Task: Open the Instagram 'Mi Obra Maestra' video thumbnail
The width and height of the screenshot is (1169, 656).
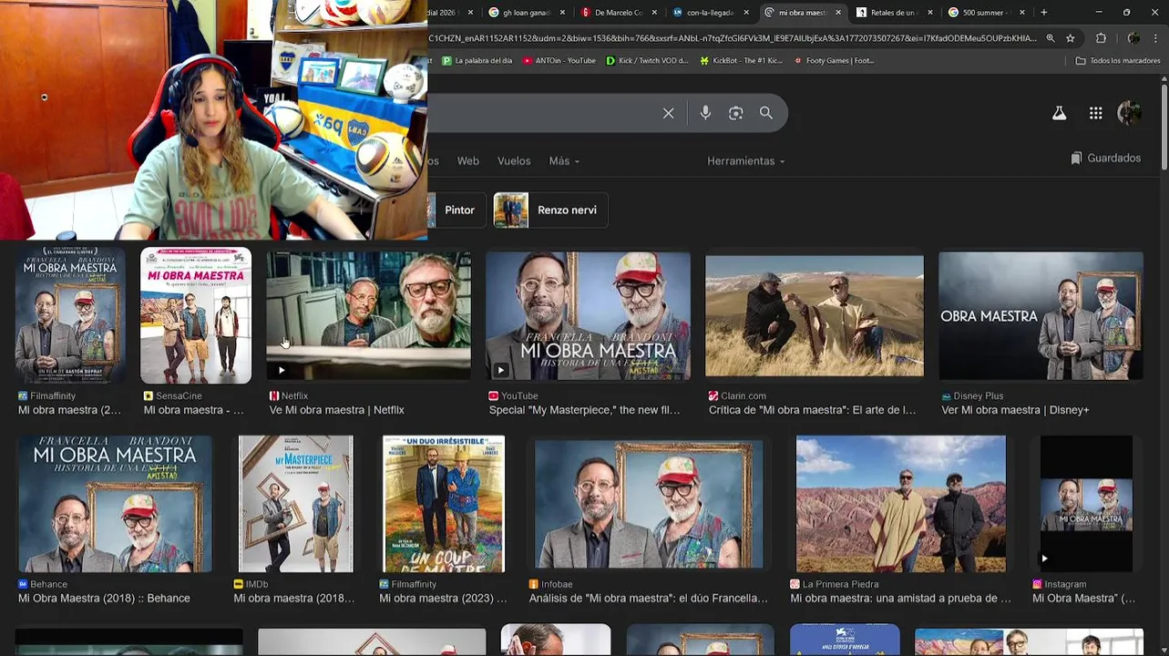Action: tap(1086, 504)
